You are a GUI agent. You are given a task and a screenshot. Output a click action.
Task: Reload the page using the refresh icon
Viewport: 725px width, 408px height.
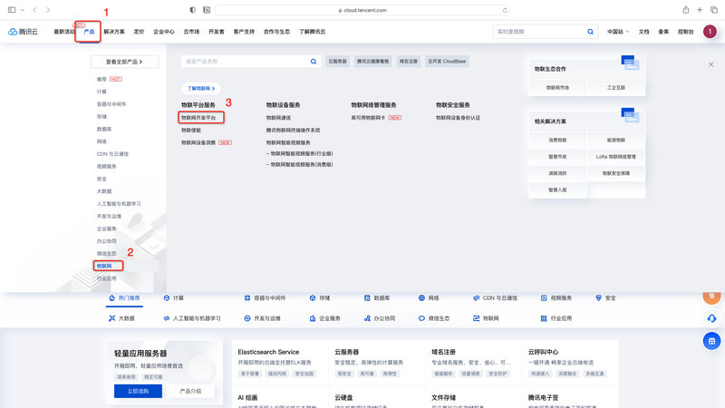point(505,10)
